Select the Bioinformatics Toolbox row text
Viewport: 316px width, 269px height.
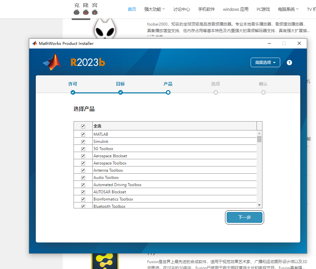(113, 199)
